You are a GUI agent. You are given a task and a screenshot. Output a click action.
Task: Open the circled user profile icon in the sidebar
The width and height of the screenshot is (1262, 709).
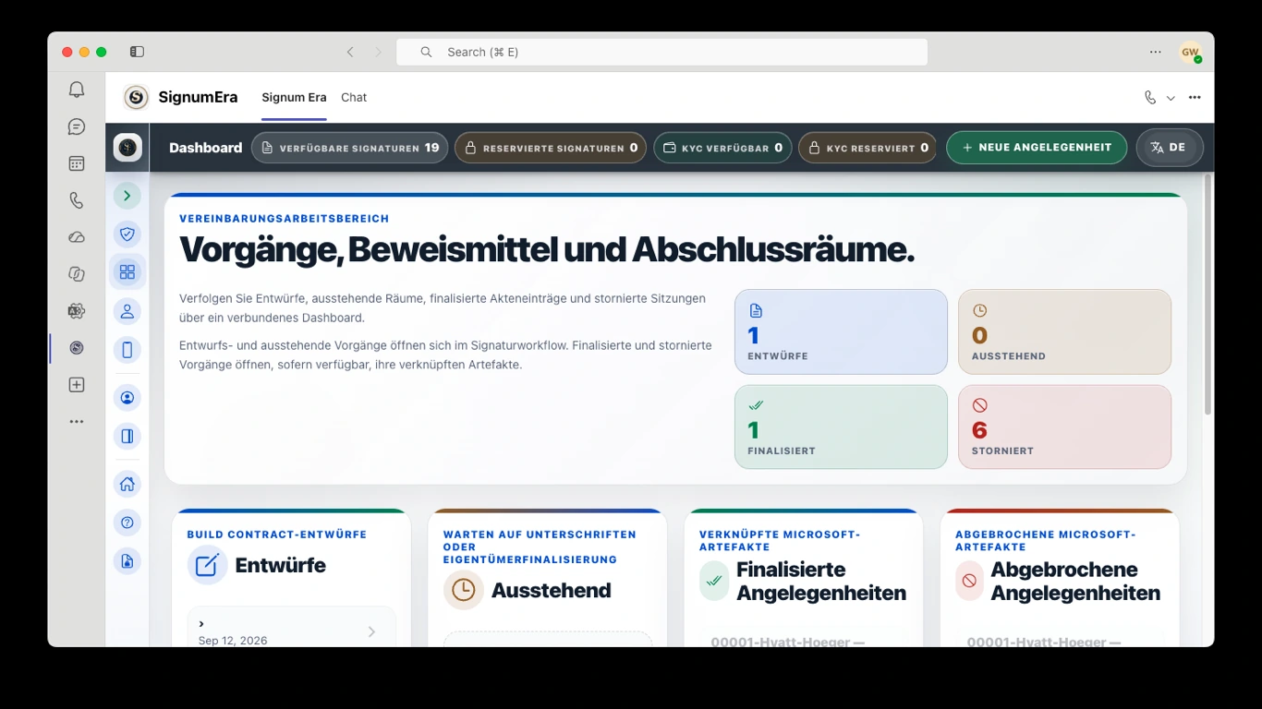[x=127, y=398]
